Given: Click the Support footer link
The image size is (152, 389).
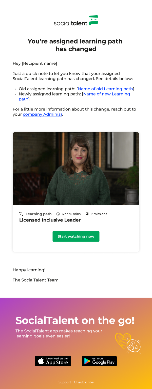Looking at the screenshot, I should coord(65,382).
